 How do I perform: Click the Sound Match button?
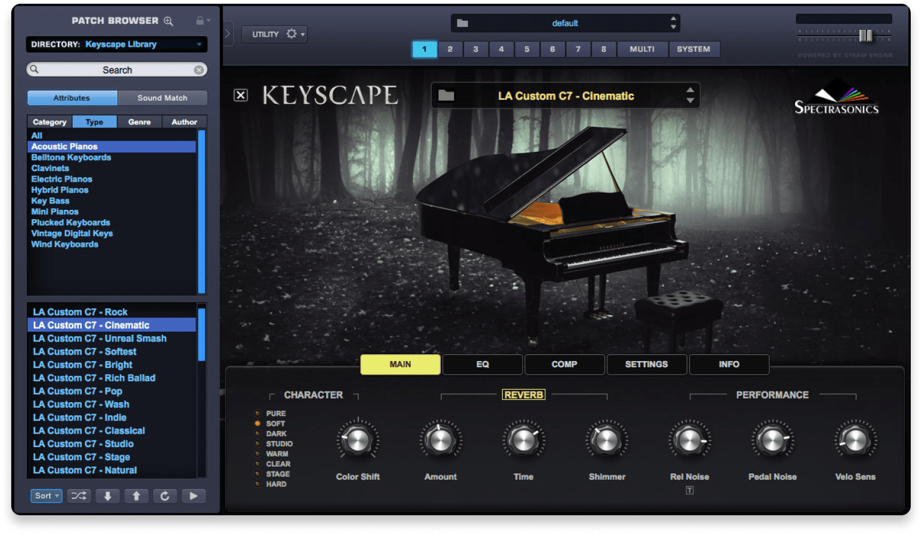coord(162,97)
